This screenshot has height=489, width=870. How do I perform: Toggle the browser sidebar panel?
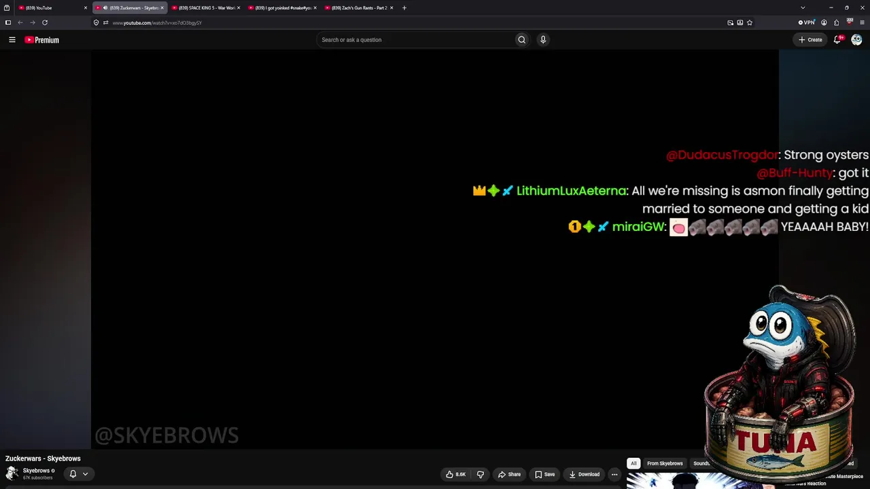tap(8, 22)
